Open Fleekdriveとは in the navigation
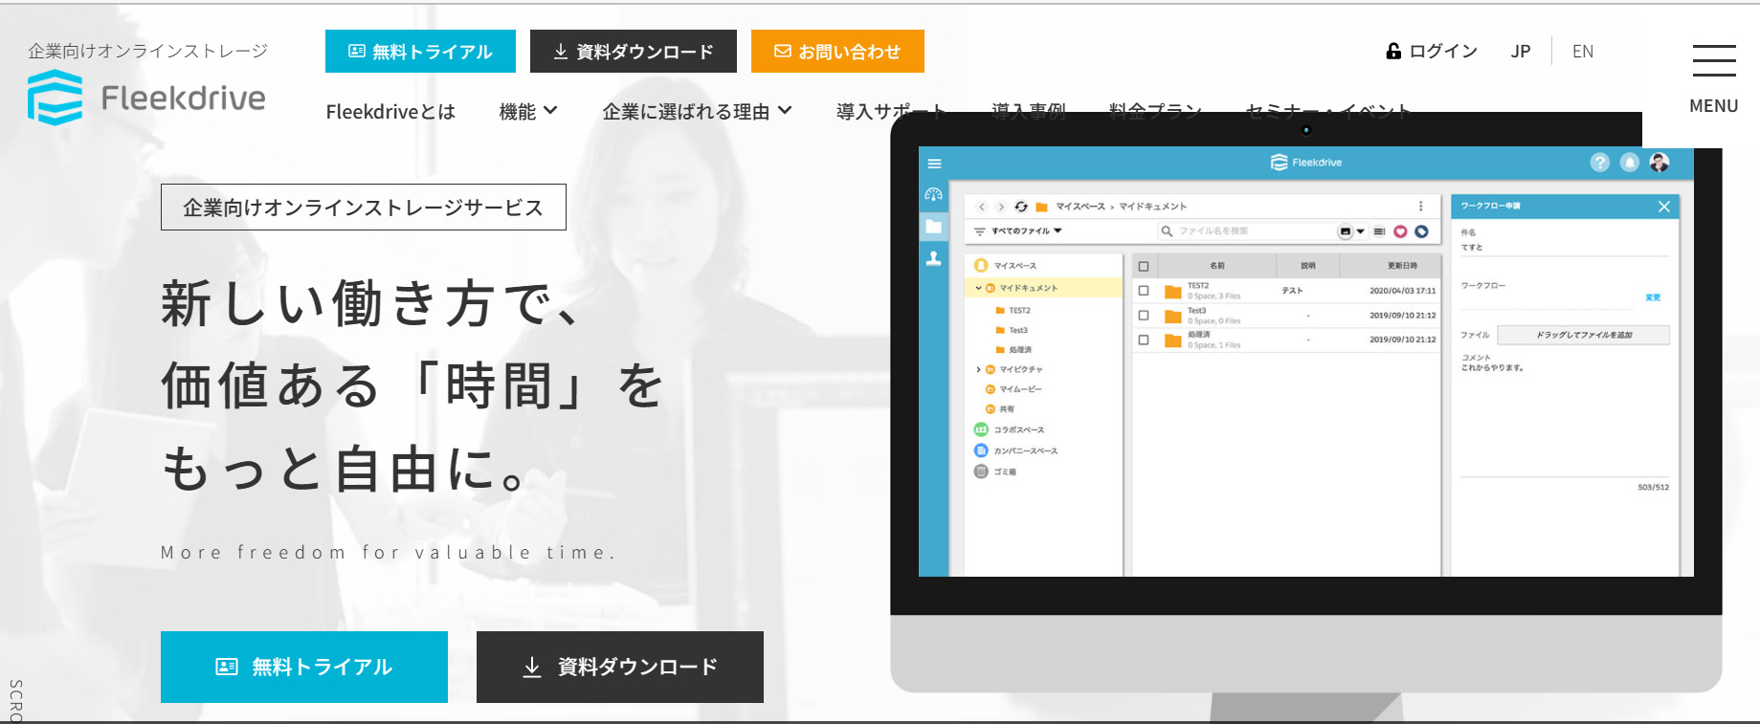 tap(390, 112)
